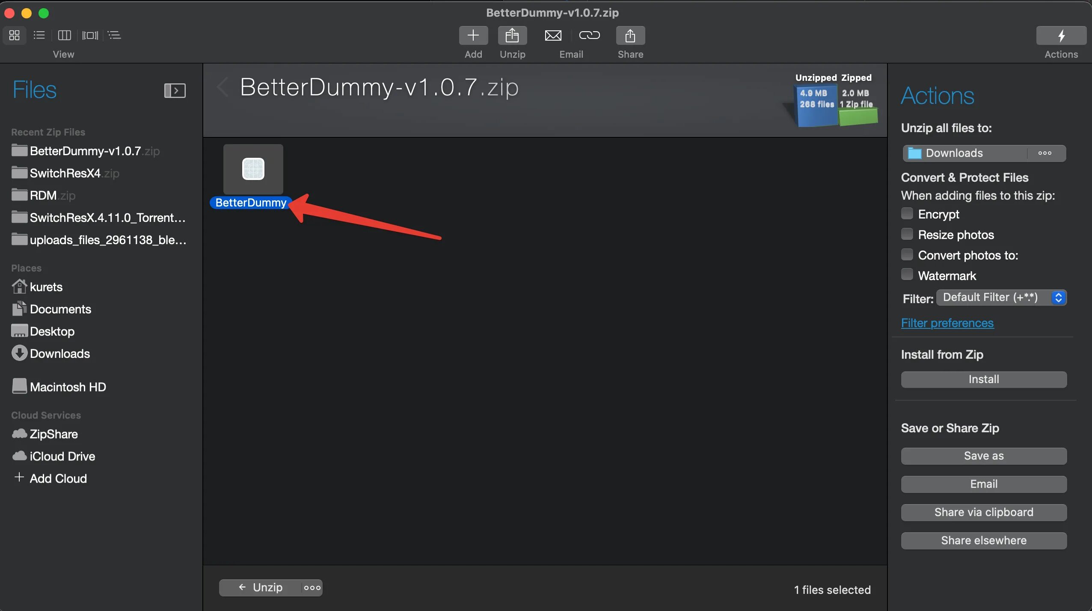Switch to icon grid view
The width and height of the screenshot is (1092, 611).
[x=15, y=35]
